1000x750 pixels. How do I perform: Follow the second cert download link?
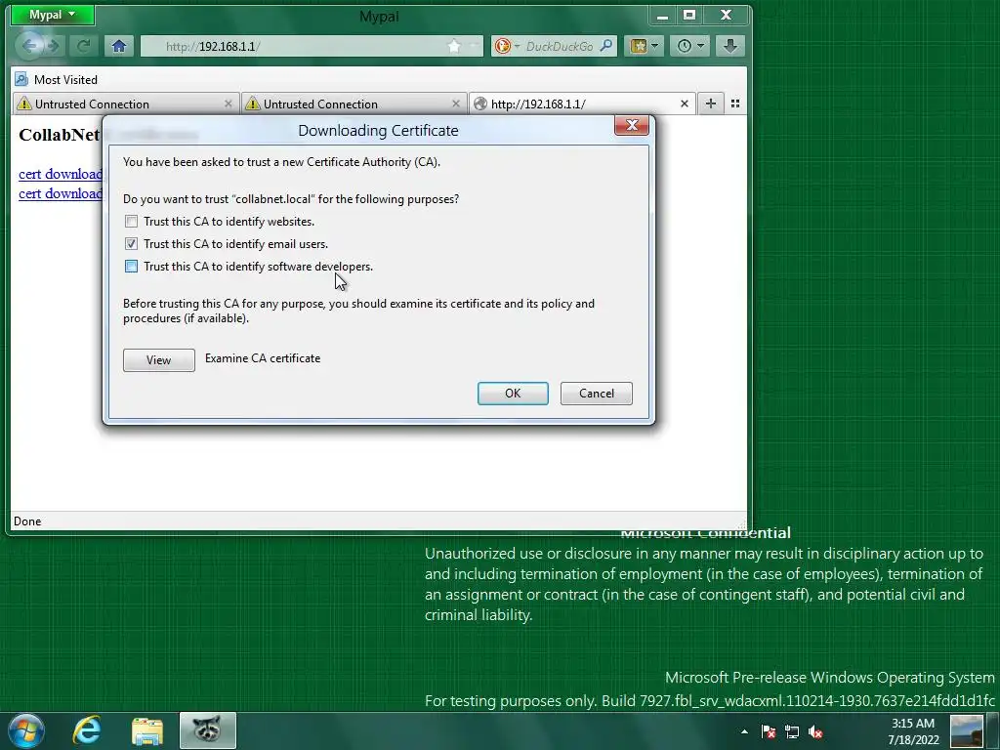pos(61,193)
